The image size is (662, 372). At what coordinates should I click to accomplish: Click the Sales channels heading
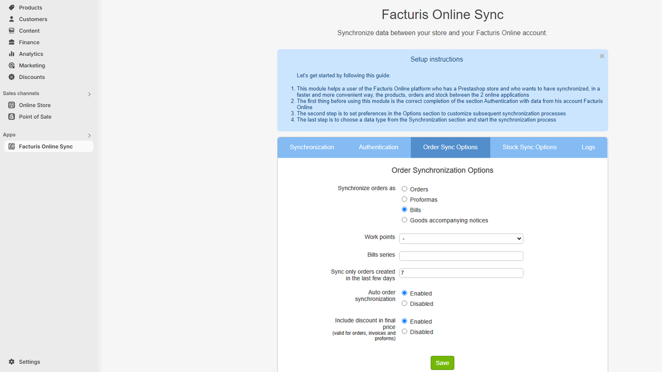point(21,94)
